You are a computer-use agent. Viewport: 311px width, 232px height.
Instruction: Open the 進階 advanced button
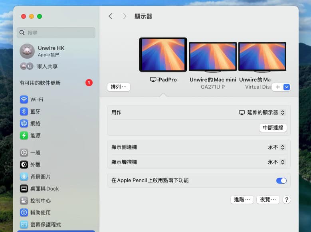242,199
